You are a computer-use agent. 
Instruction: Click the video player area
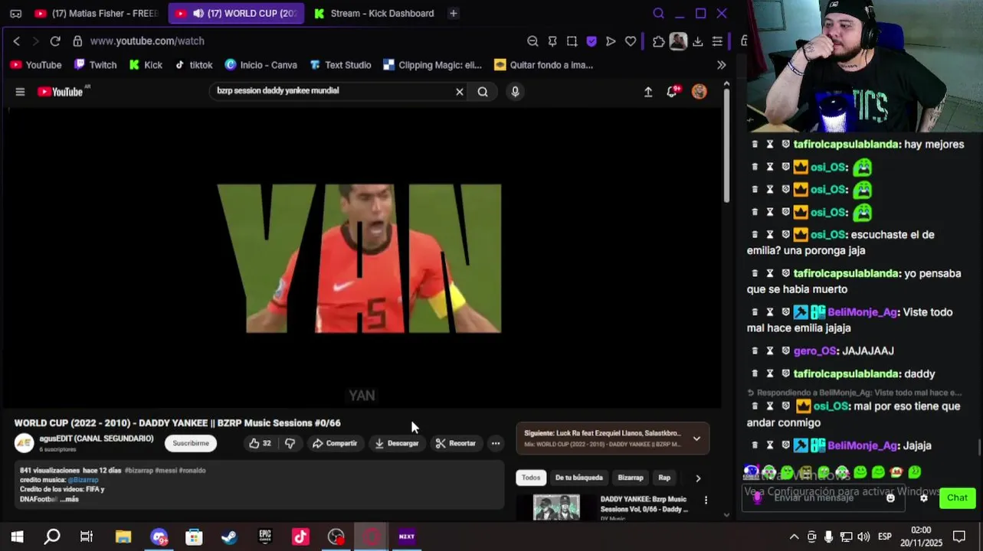(360, 259)
